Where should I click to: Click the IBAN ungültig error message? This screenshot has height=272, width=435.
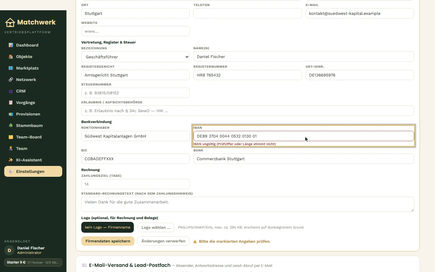coord(235,144)
